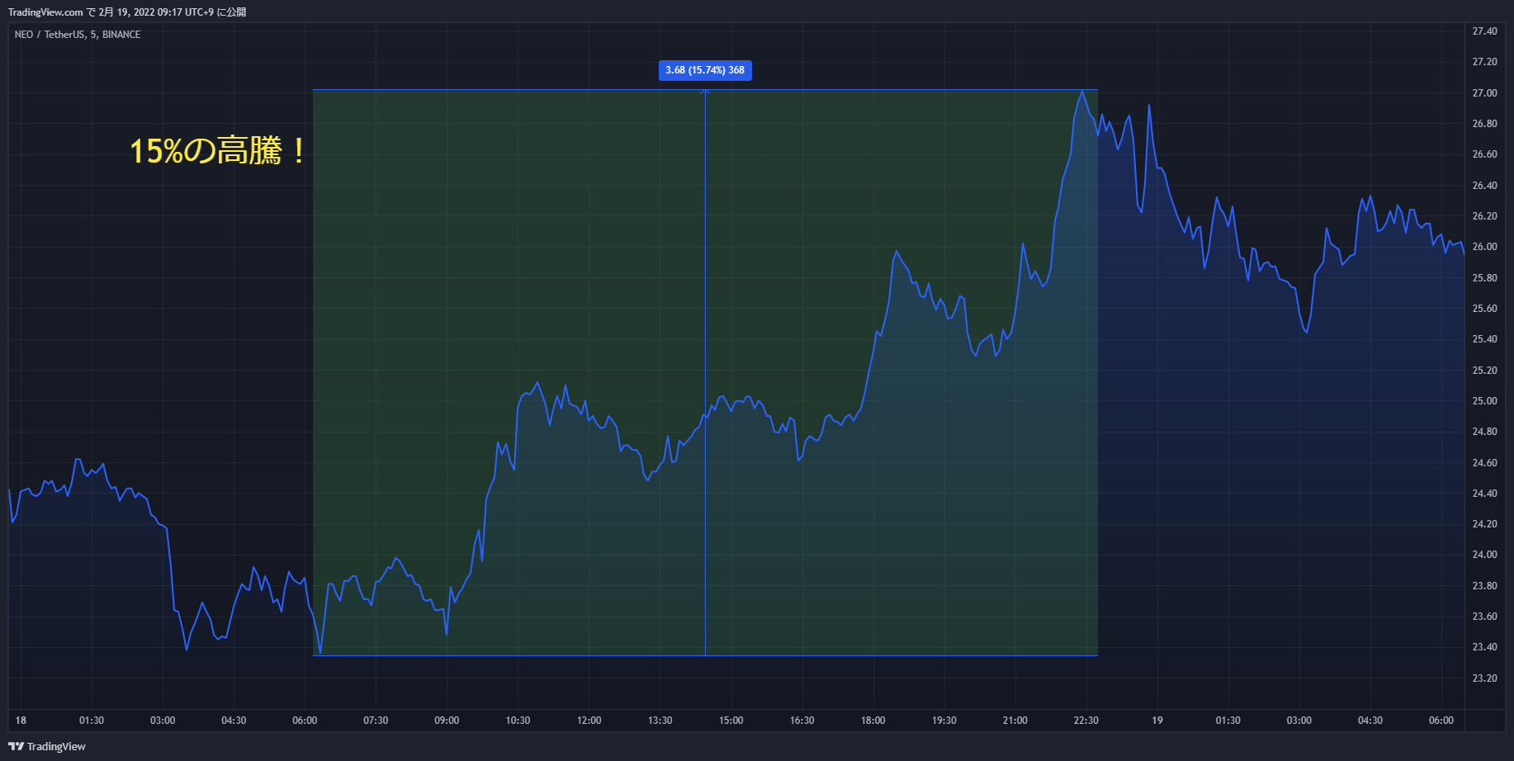The image size is (1514, 761).
Task: Click the date label 19 on the time axis
Action: tap(1157, 721)
